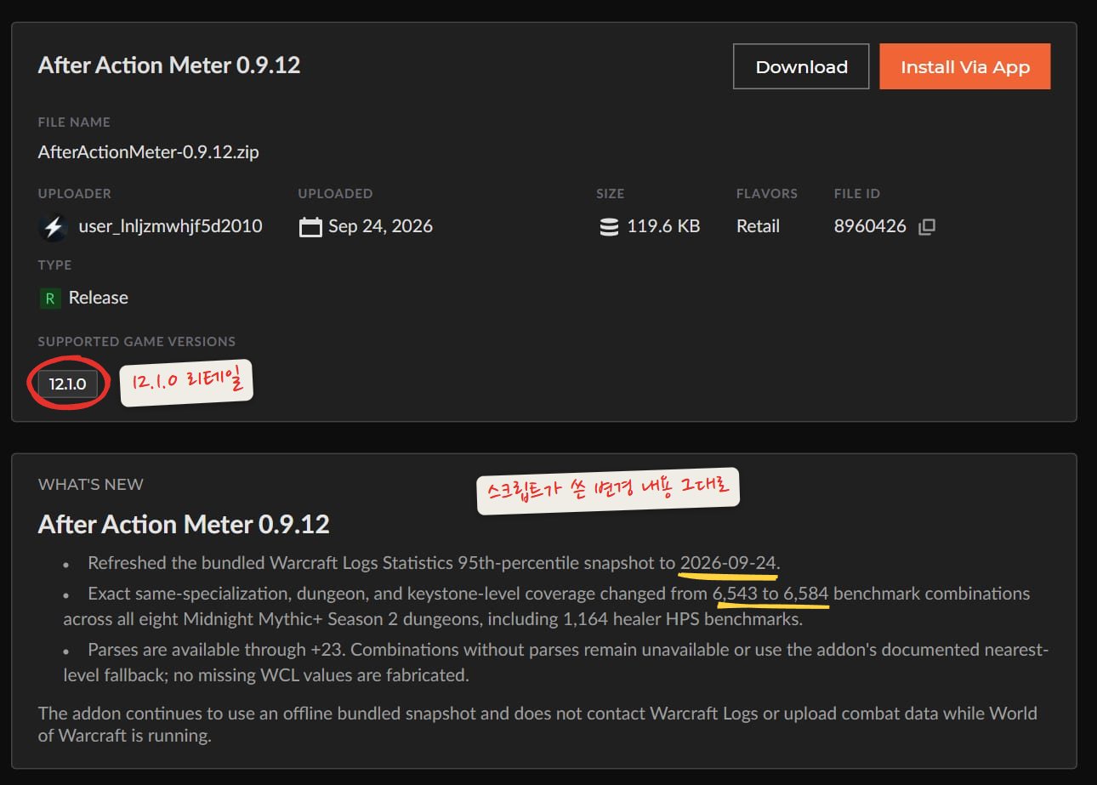The width and height of the screenshot is (1097, 785).
Task: Click the bullet starting 'Exact same-specialization, dungeon'
Action: point(547,606)
